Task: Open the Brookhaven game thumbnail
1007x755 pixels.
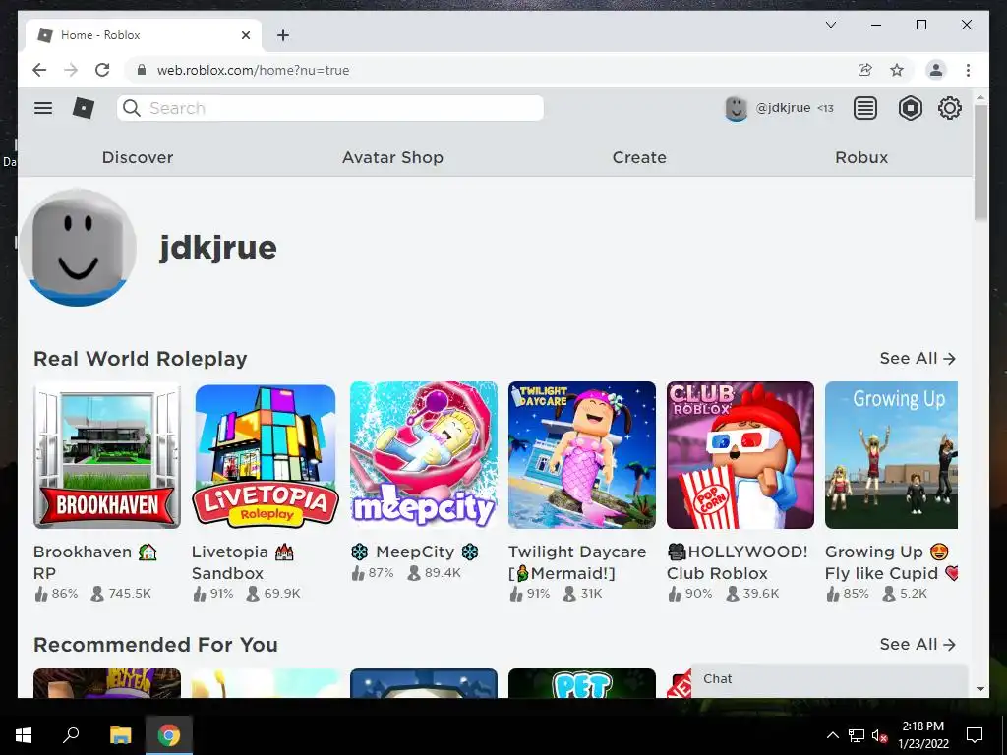Action: pyautogui.click(x=107, y=455)
